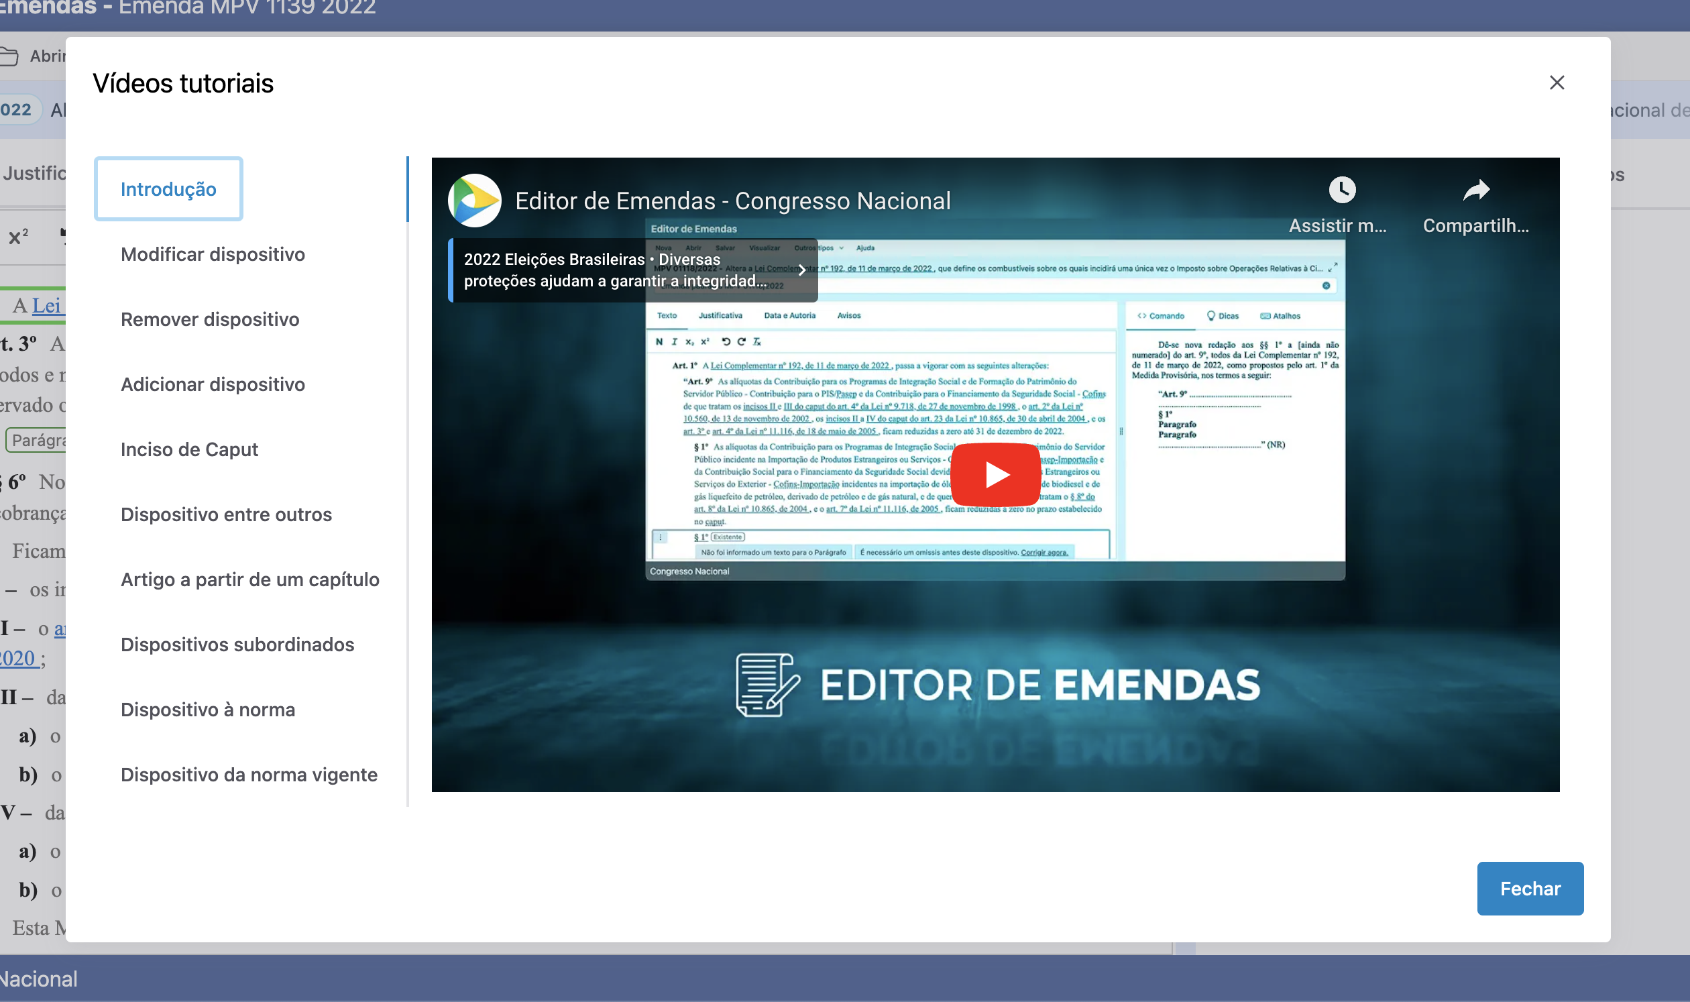Open the Dispositivos subordinados tutorial

tap(237, 644)
